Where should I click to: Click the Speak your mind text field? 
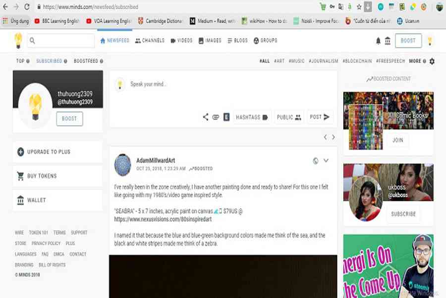point(223,85)
